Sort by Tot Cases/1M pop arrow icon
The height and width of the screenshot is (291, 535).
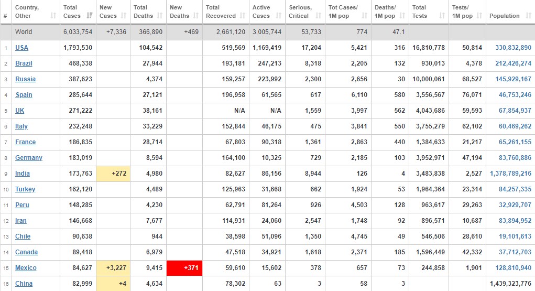click(364, 16)
